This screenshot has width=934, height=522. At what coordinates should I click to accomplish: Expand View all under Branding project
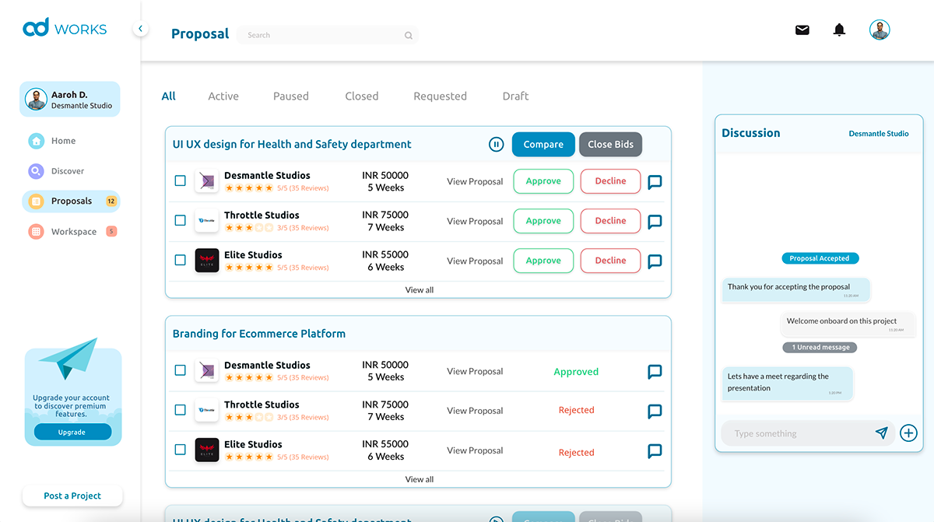(x=420, y=480)
